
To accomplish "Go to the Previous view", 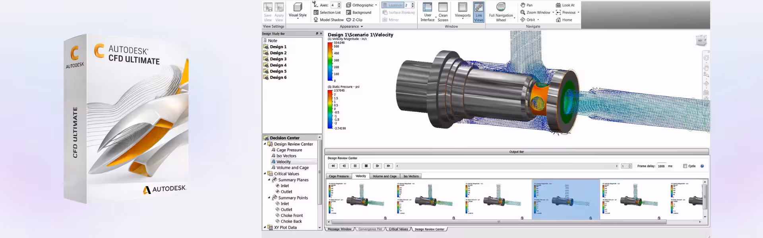I will point(566,12).
